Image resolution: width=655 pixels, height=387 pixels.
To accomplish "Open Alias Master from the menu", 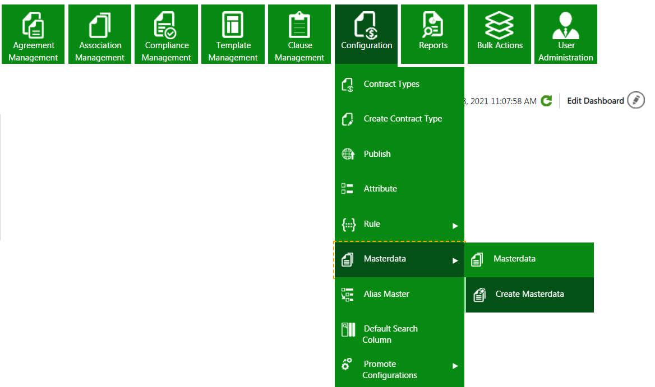I will click(x=386, y=294).
